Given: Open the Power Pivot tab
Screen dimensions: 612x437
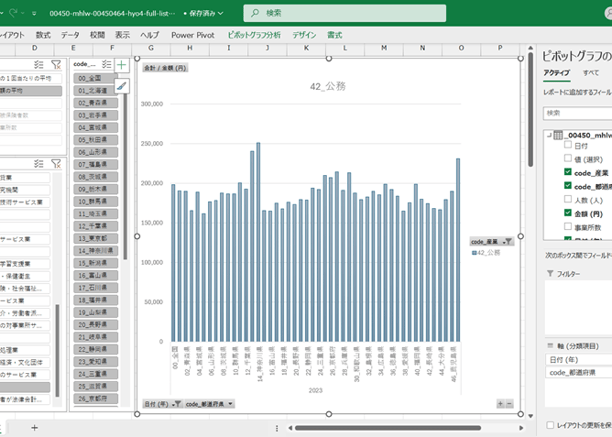Looking at the screenshot, I should [x=193, y=35].
